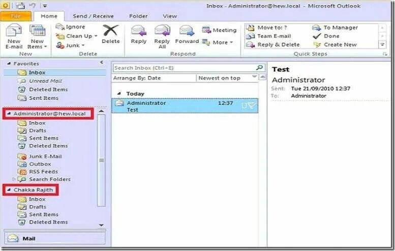Switch to the Folder tab
The width and height of the screenshot is (395, 251).
pos(138,16)
